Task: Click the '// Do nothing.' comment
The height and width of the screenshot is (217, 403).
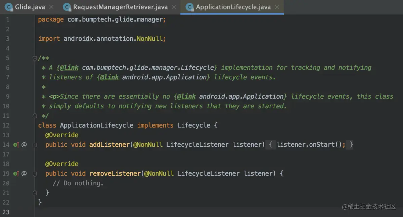Action: [x=78, y=183]
